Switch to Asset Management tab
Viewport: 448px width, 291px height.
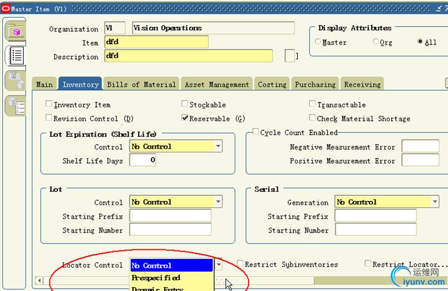pyautogui.click(x=216, y=84)
